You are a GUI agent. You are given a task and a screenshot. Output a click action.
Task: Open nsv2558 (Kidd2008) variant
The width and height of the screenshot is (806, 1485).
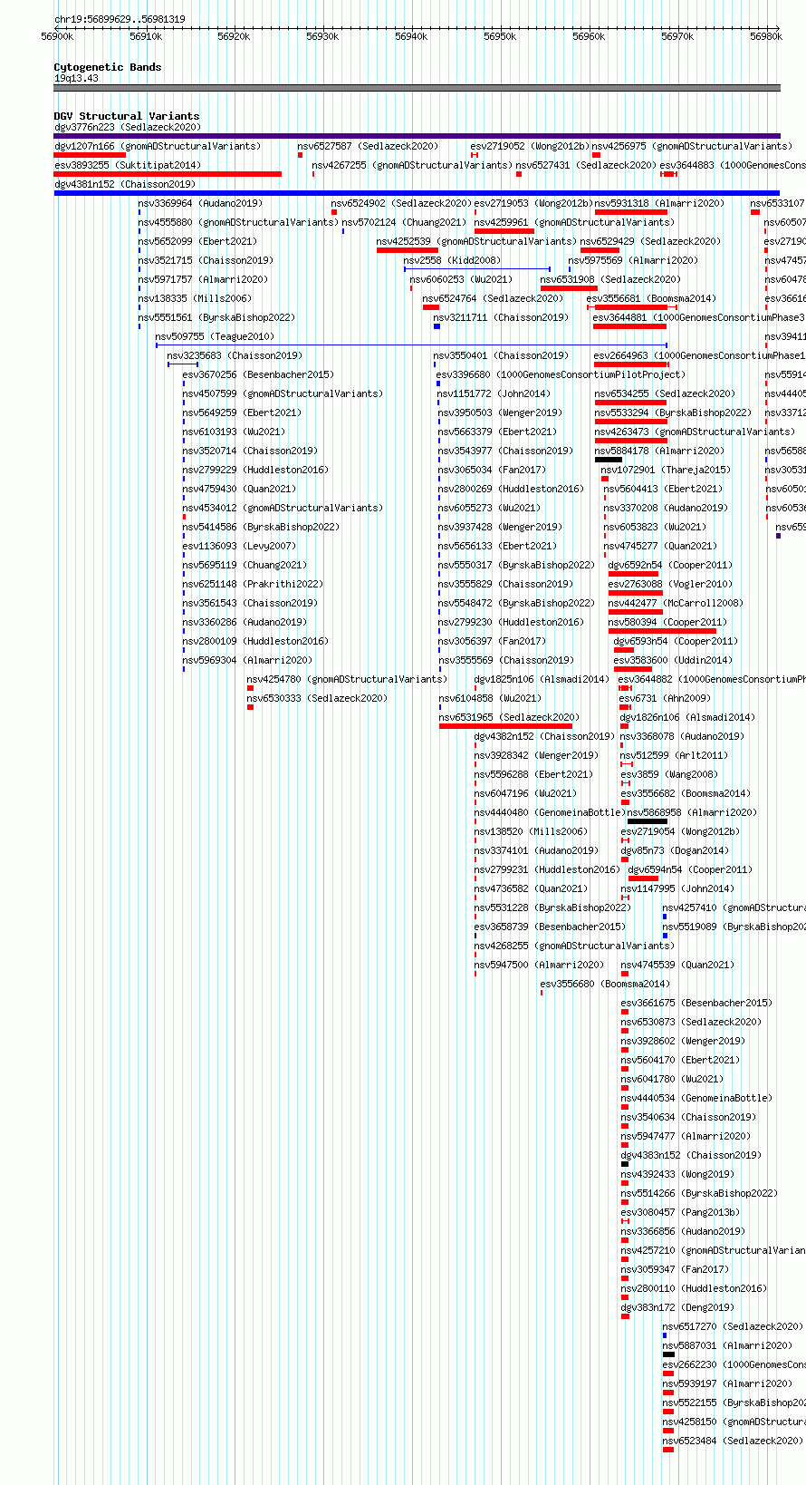coord(451,260)
